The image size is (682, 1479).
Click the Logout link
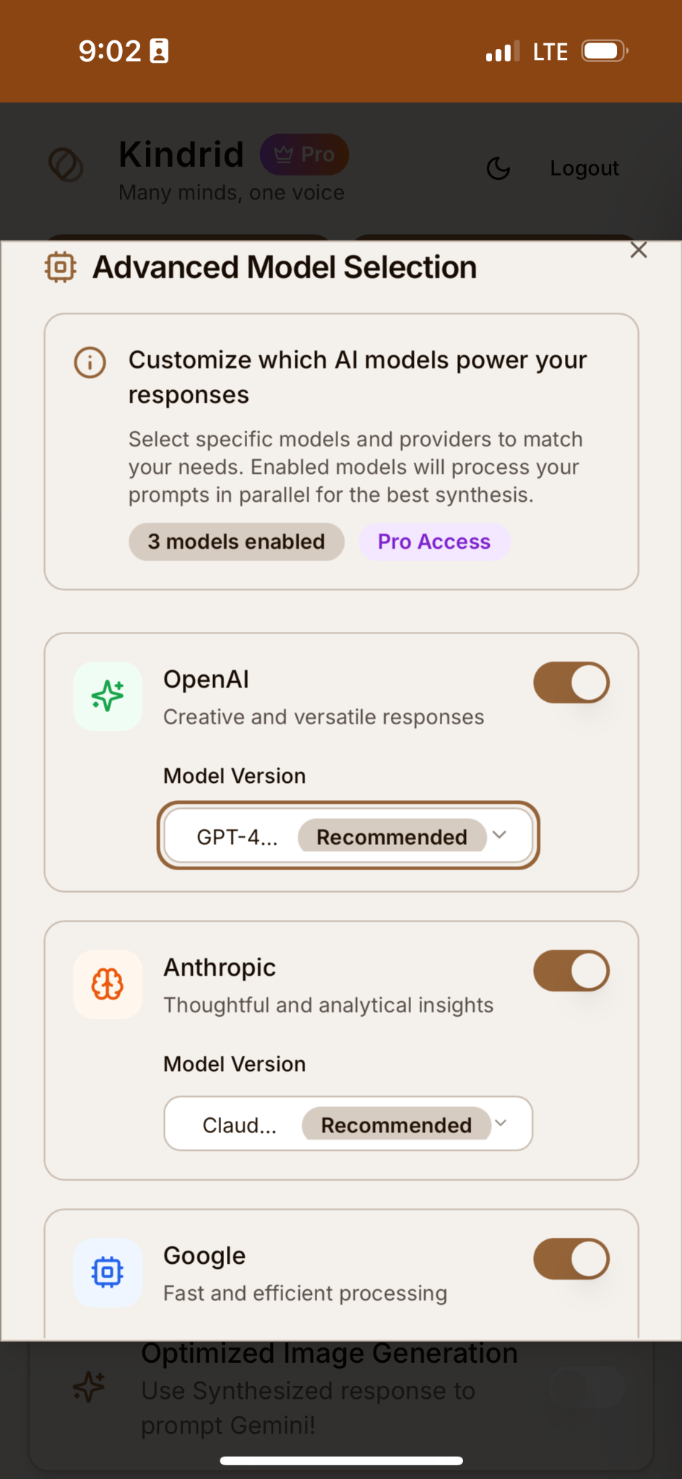click(x=584, y=168)
